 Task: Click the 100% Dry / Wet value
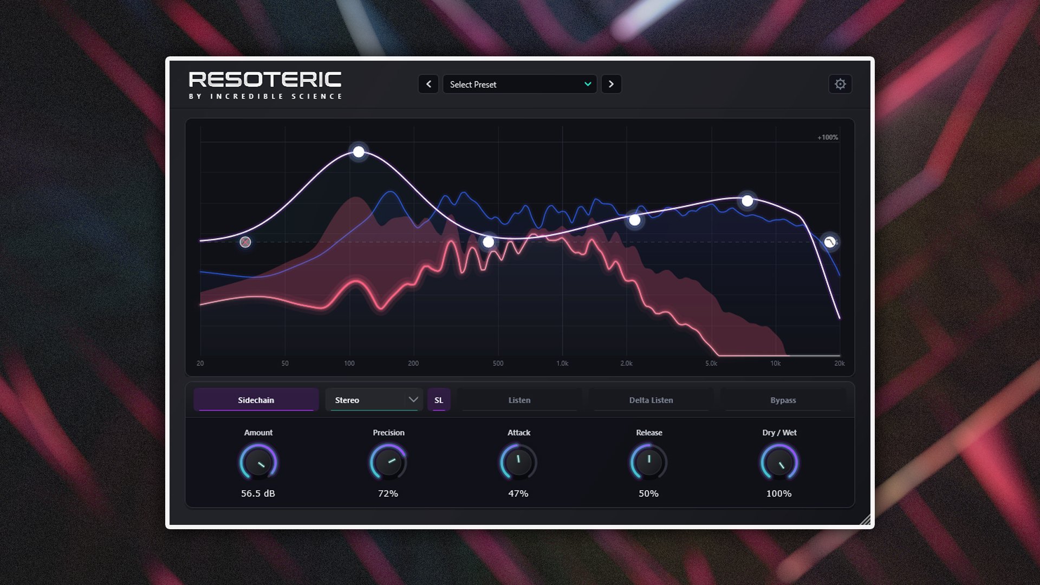tap(779, 493)
